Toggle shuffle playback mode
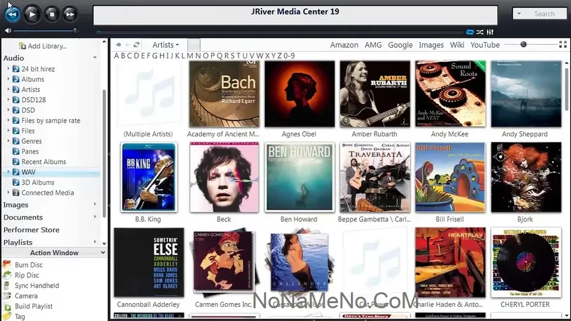Image resolution: width=571 pixels, height=321 pixels. [x=480, y=32]
